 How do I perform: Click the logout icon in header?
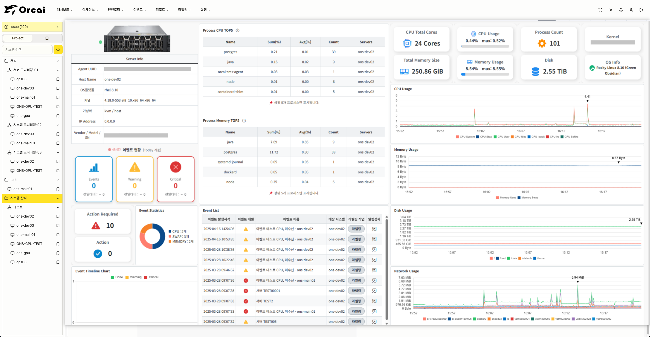[641, 10]
